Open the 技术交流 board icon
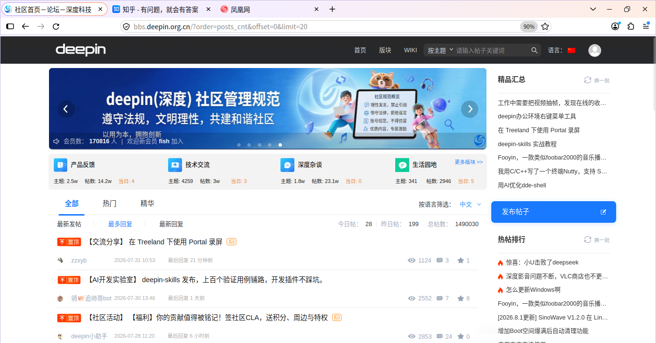This screenshot has height=343, width=656. 175,165
